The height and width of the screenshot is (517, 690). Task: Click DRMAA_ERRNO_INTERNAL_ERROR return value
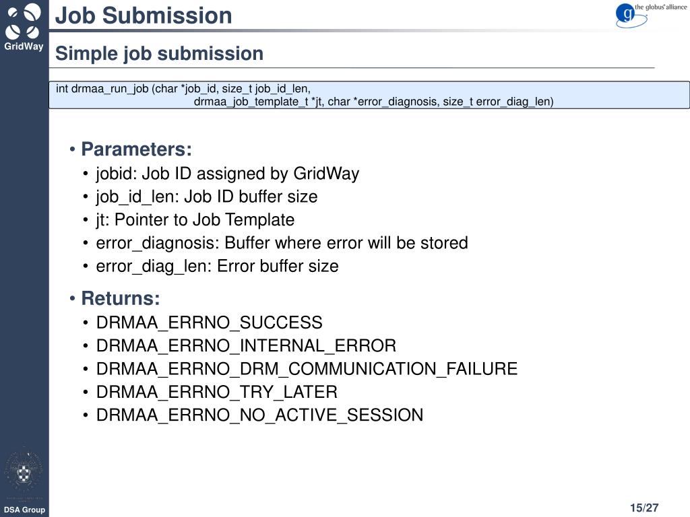tap(246, 345)
